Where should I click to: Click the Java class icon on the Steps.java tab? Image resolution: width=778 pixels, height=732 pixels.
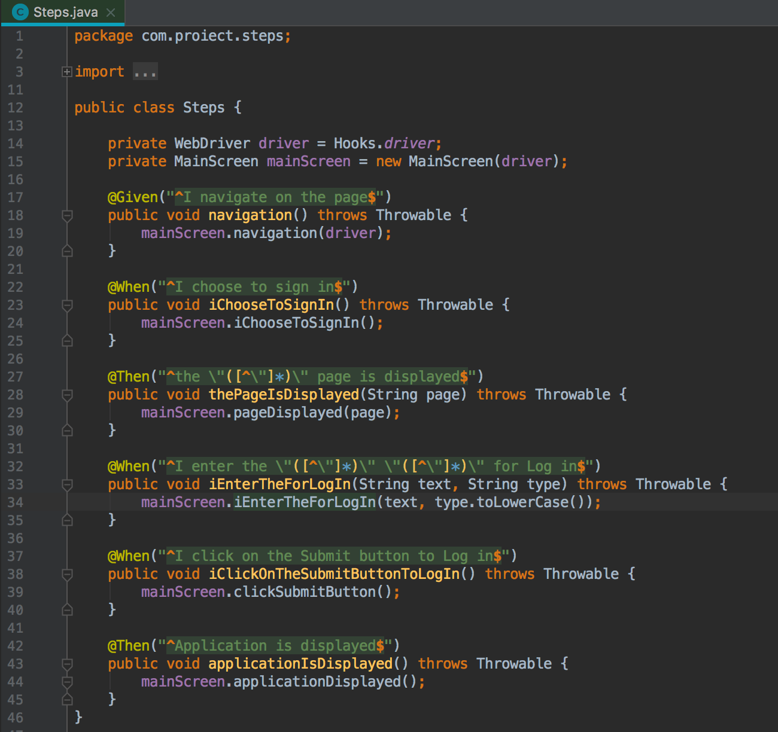click(x=20, y=12)
